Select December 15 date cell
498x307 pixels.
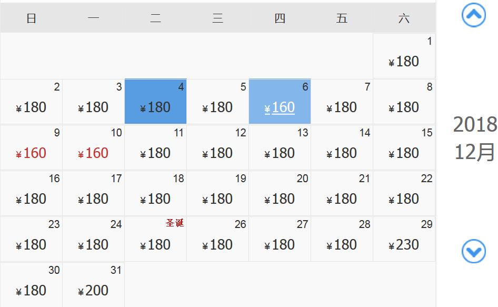[x=404, y=147]
